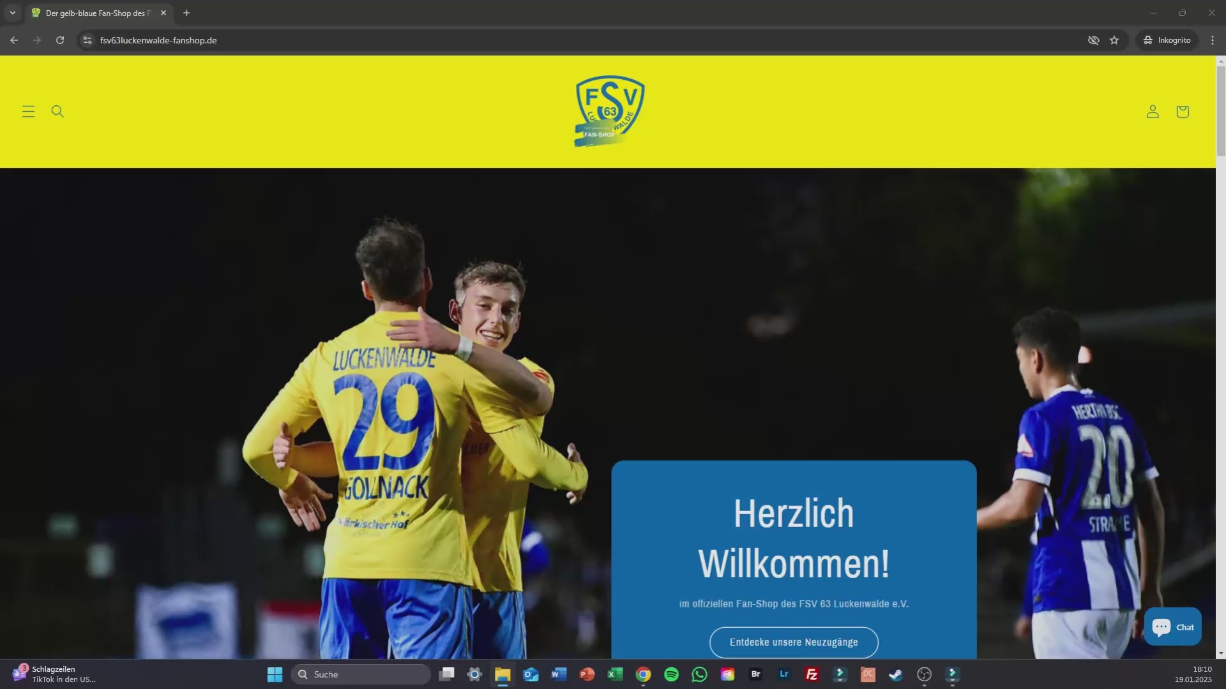1226x689 pixels.
Task: Open the account login icon
Action: [1153, 112]
